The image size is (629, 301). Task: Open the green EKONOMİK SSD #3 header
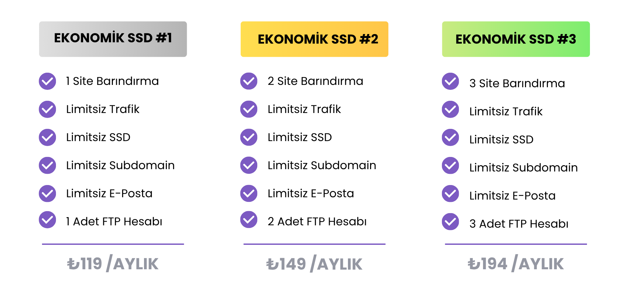pyautogui.click(x=516, y=39)
